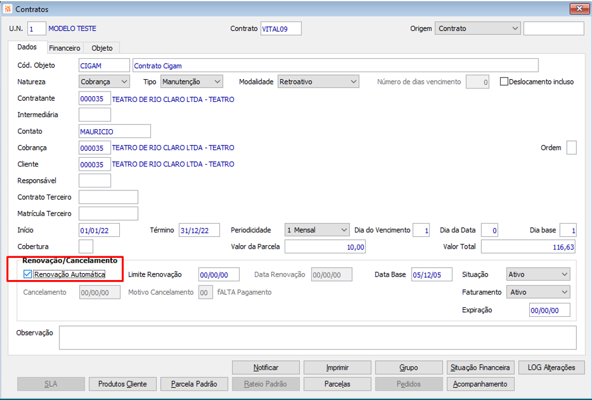The image size is (592, 400).
Task: Click the MODELO TESTE text
Action: click(72, 29)
